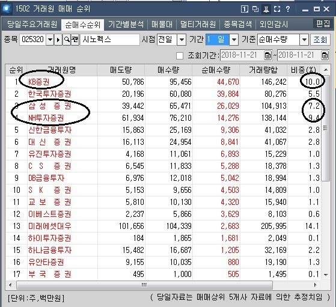
Task: Click the 시노펙스 stock name field
Action: point(110,40)
